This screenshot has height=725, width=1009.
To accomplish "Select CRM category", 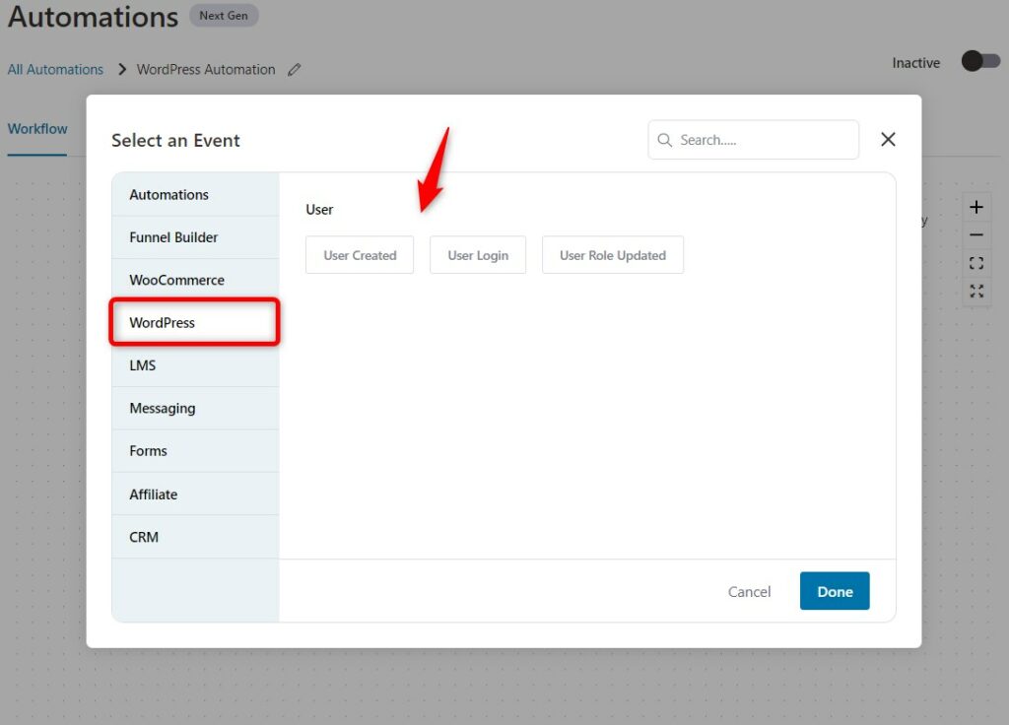I will pyautogui.click(x=196, y=537).
